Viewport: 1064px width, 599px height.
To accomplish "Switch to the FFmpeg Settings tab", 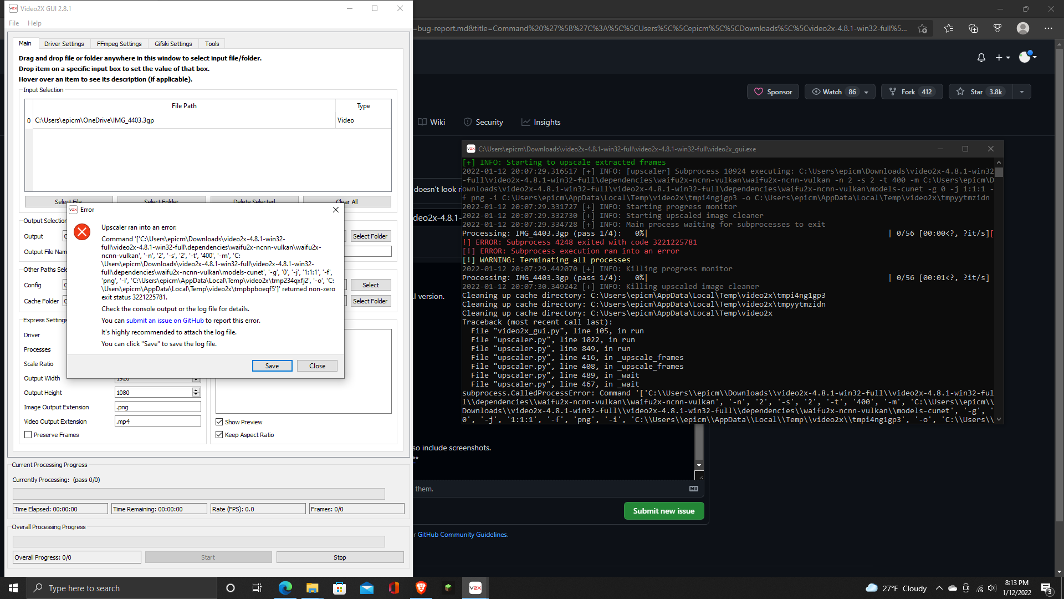I will 119,44.
